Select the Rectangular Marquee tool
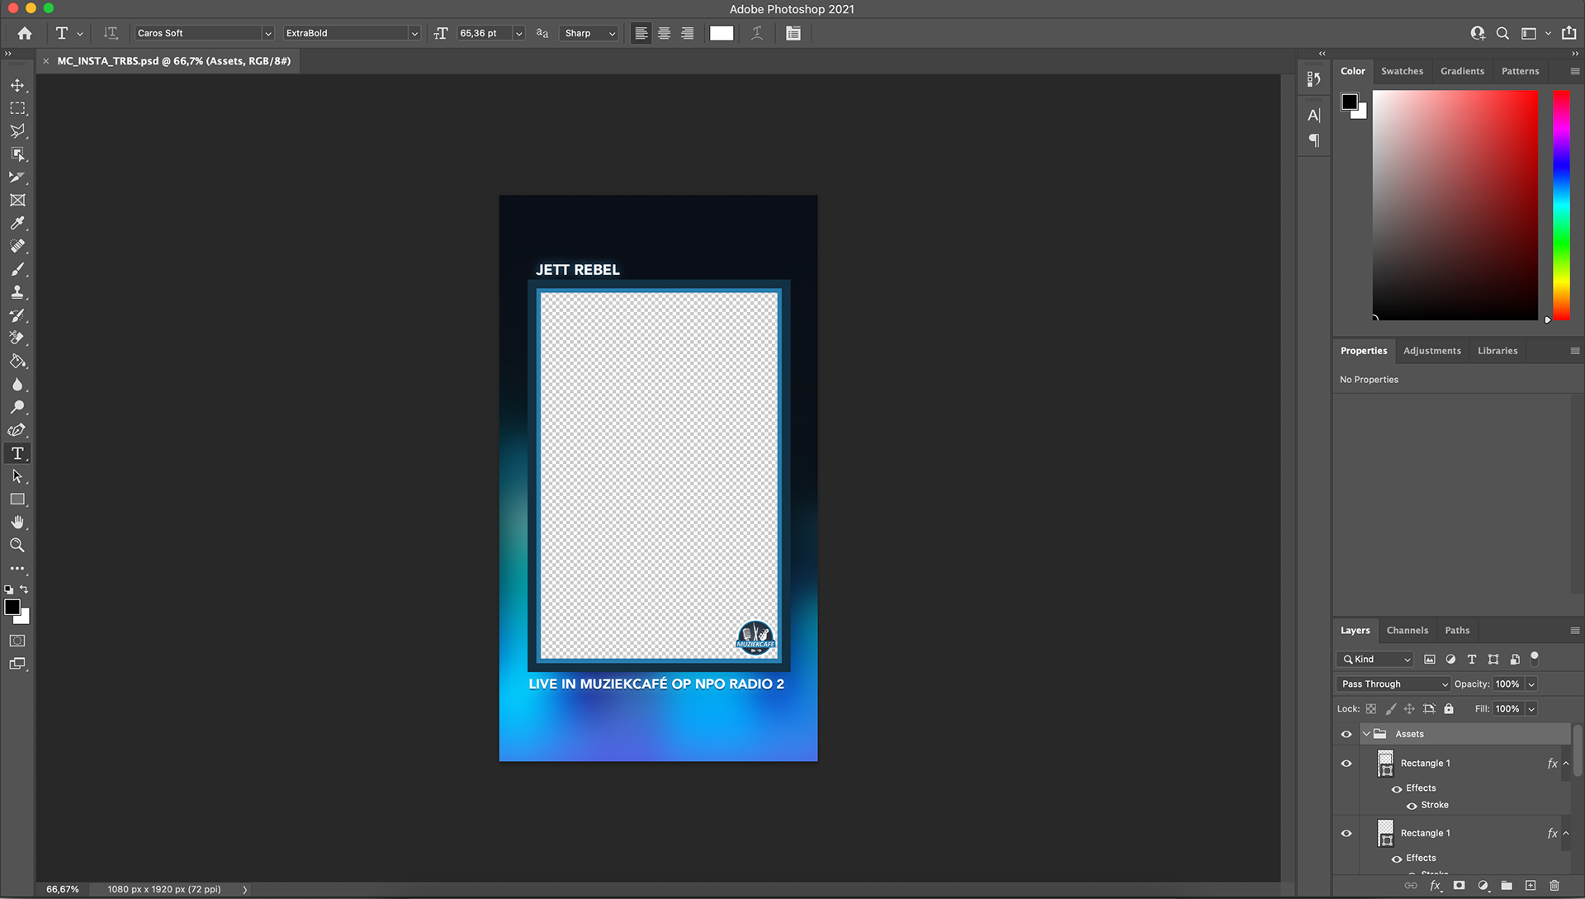This screenshot has width=1585, height=899. coord(17,108)
